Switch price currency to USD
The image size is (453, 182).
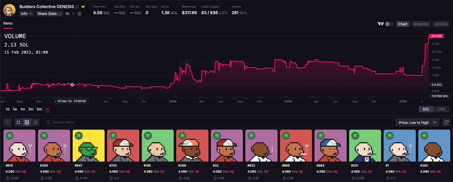pos(441,109)
